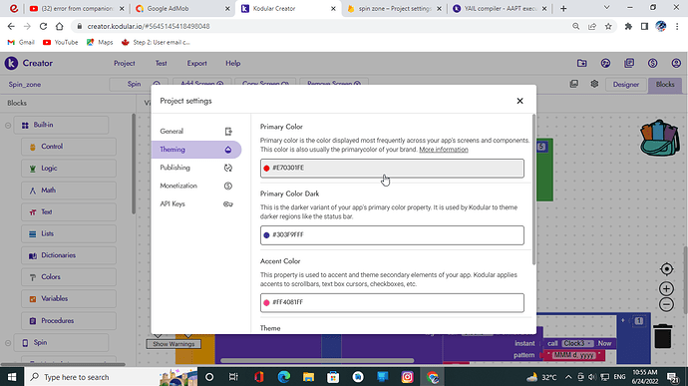This screenshot has width=688, height=386.
Task: Open Instagram from taskbar
Action: click(x=407, y=377)
